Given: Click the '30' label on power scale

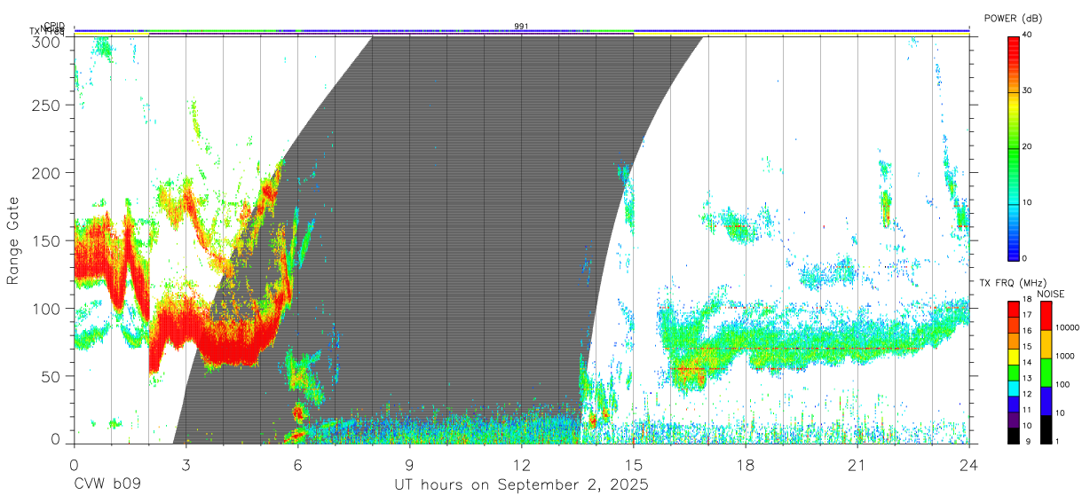Looking at the screenshot, I should click(x=1028, y=91).
